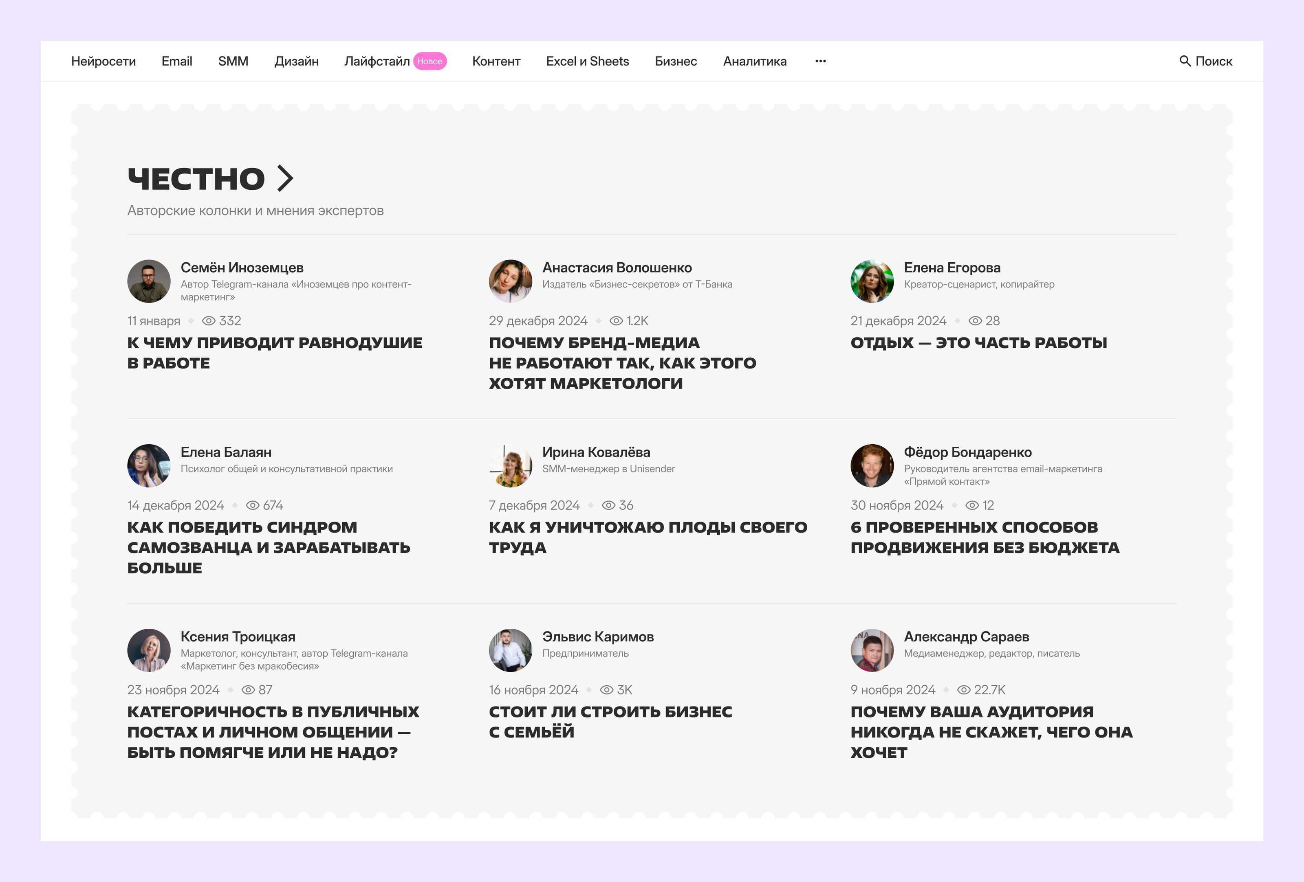Open Анастасия Волошенко's round profile picture
Image resolution: width=1304 pixels, height=882 pixels.
click(510, 281)
